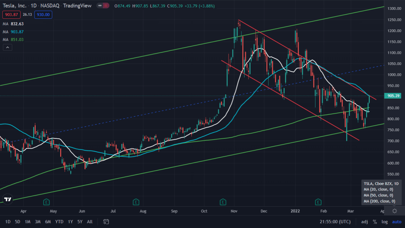Toggle auto scale option
Image resolution: width=405 pixels, height=228 pixels.
[396, 222]
